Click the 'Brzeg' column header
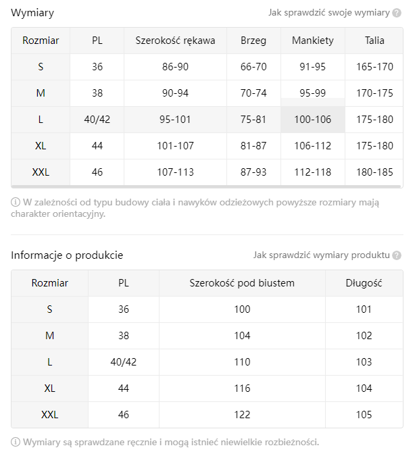Image resolution: width=417 pixels, height=452 pixels. [253, 41]
